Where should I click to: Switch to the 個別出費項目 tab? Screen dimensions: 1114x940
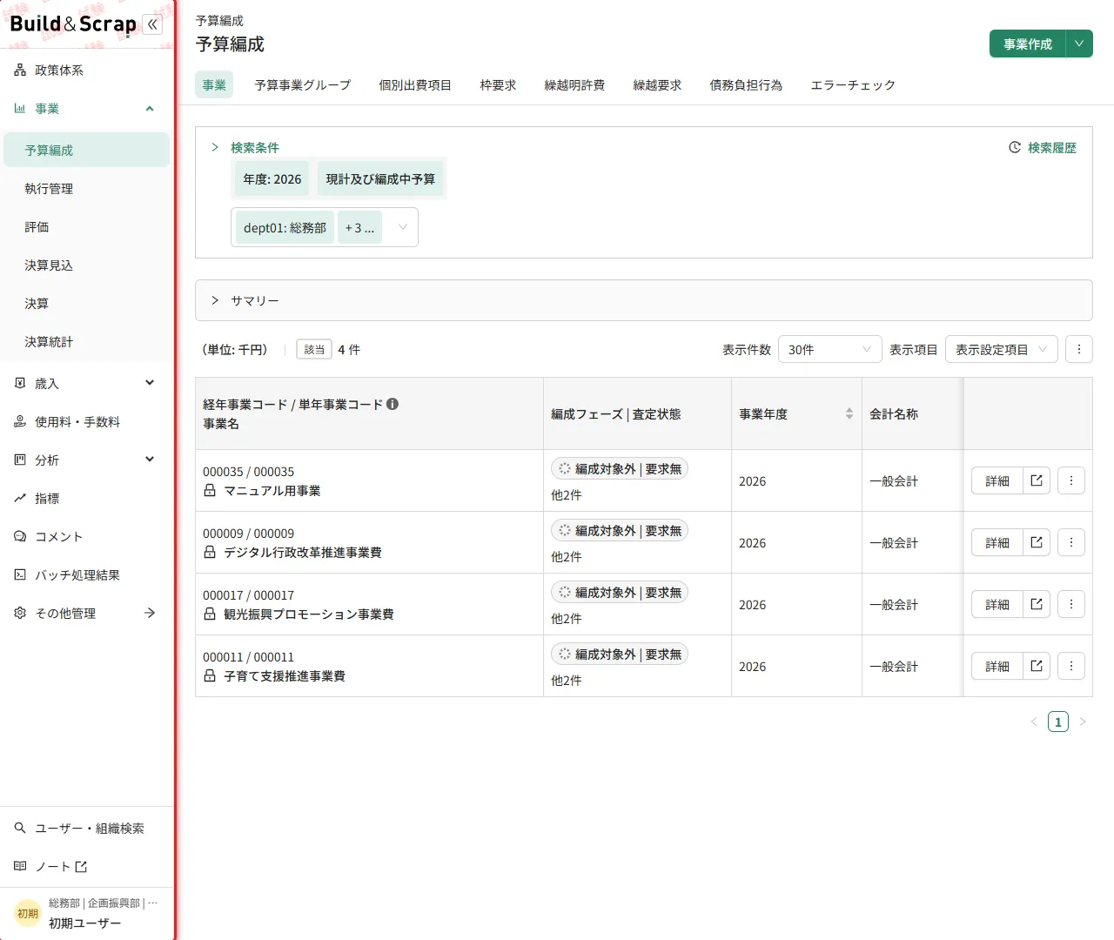tap(415, 84)
